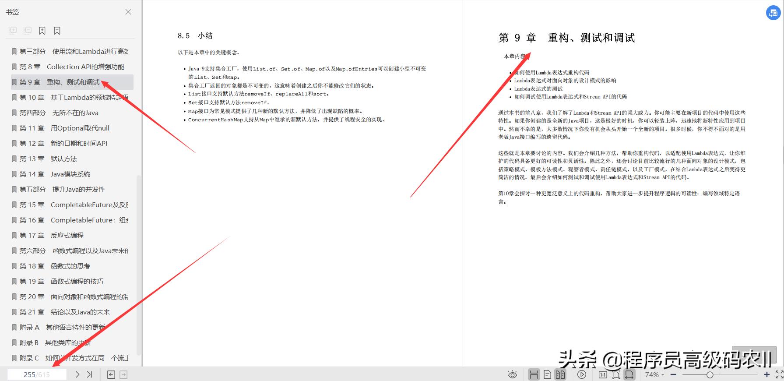Go back to previous view
Screen dimensions: 784x381
coord(111,374)
